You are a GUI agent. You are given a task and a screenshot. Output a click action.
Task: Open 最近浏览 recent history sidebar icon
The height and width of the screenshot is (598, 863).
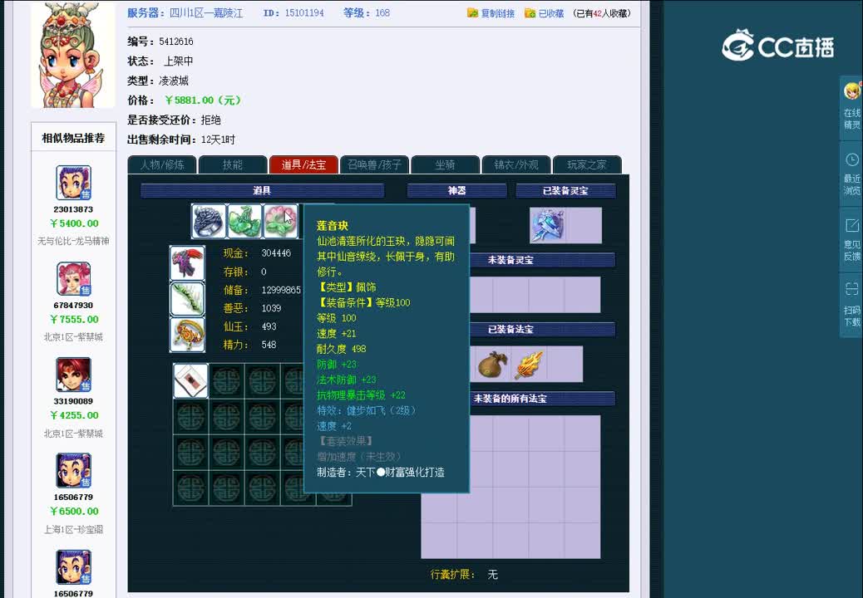click(852, 174)
